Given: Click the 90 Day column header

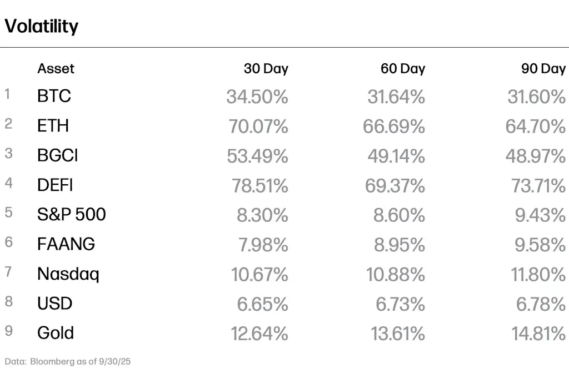Looking at the screenshot, I should pyautogui.click(x=543, y=68).
